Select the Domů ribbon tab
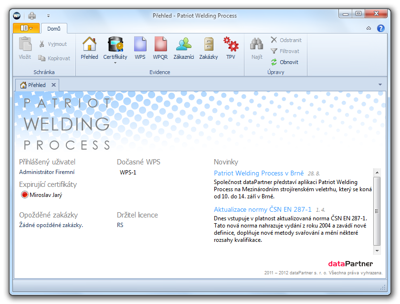 pyautogui.click(x=54, y=29)
